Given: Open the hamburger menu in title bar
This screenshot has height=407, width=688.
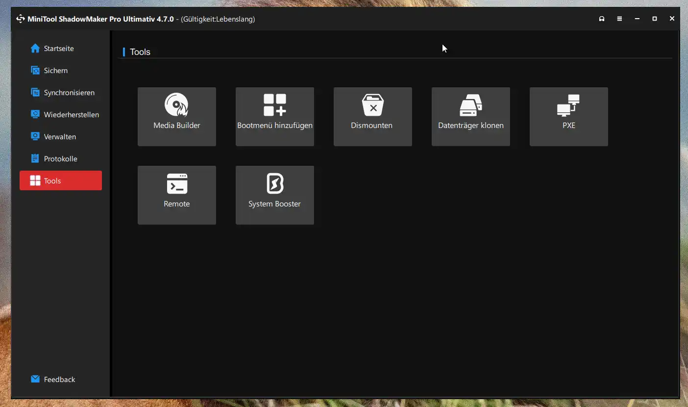Looking at the screenshot, I should (x=619, y=19).
